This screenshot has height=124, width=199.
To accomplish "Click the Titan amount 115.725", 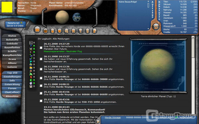I will (x=183, y=2).
